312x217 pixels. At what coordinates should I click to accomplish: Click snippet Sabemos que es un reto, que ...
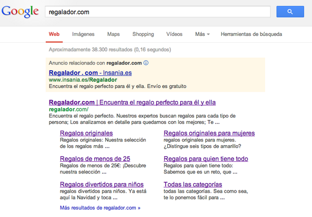pos(201,172)
